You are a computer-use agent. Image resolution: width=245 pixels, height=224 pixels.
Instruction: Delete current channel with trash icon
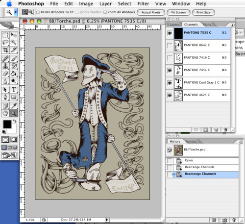[225, 130]
